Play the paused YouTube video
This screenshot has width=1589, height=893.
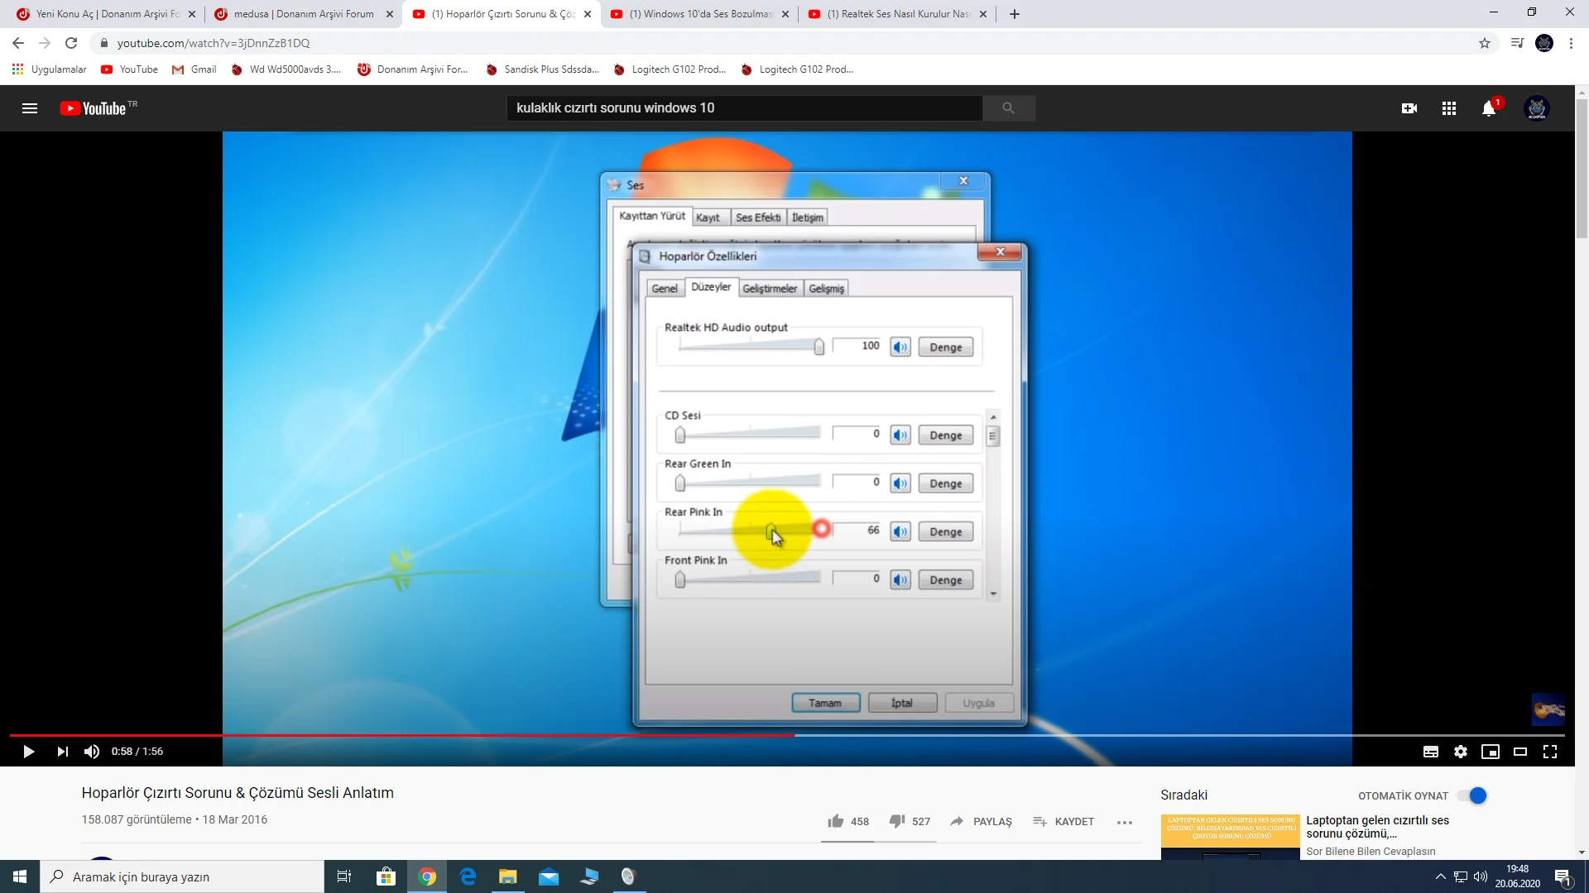click(x=28, y=752)
